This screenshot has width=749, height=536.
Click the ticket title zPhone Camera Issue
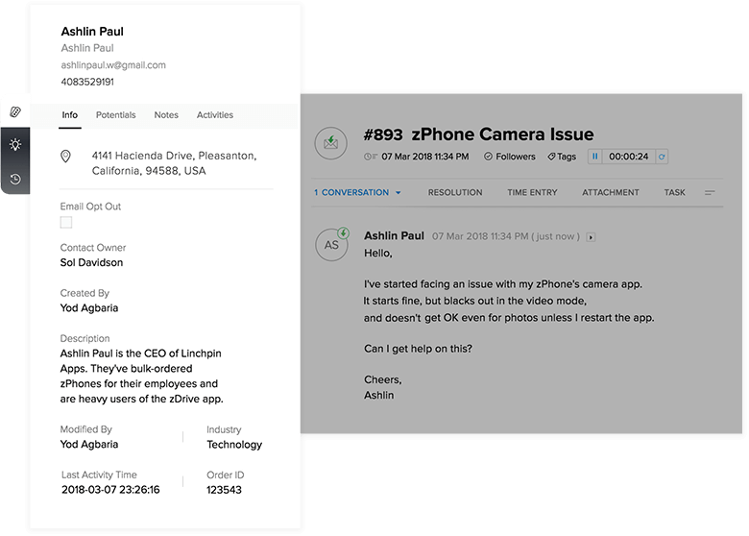coord(502,134)
